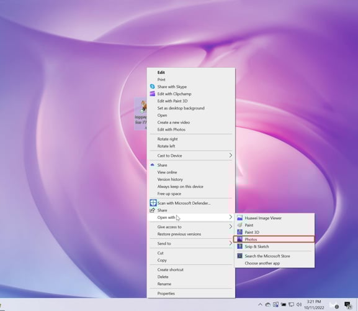The image size is (358, 311).
Task: Choose Cut from the context menu
Action: point(191,253)
